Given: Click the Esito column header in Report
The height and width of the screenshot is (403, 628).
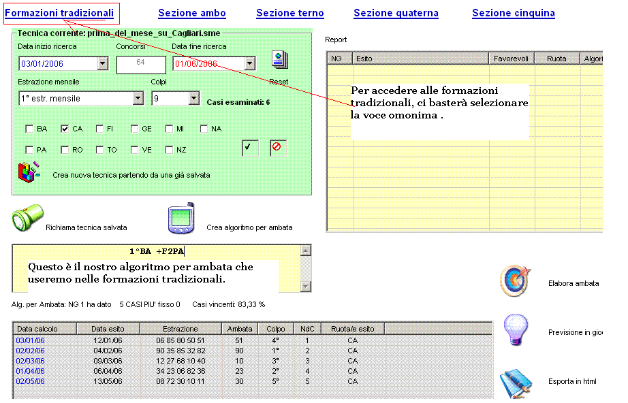Looking at the screenshot, I should [x=420, y=59].
